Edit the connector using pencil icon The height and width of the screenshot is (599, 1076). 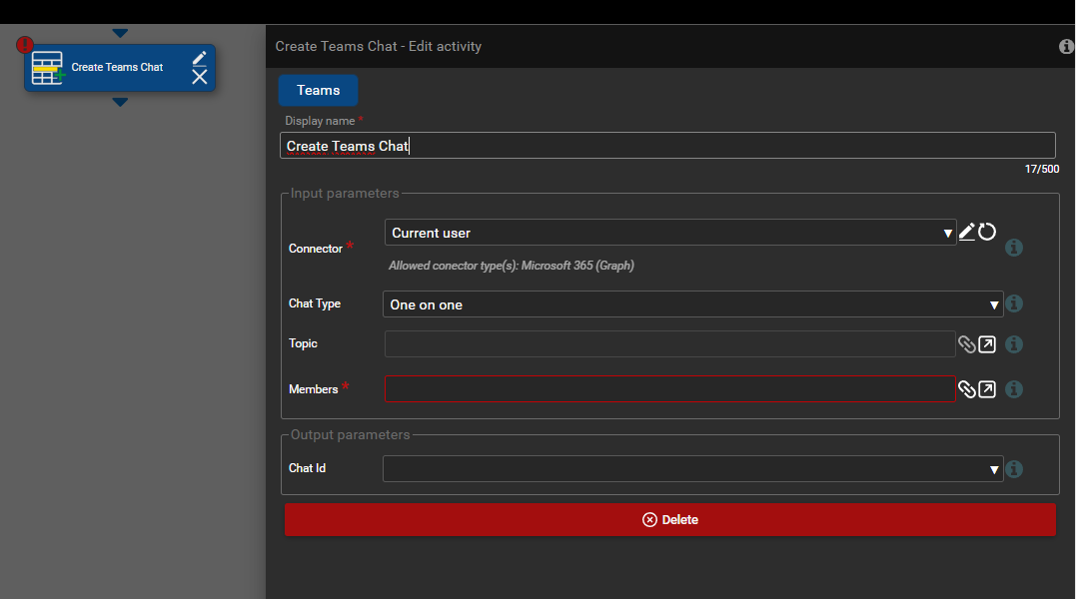(966, 232)
